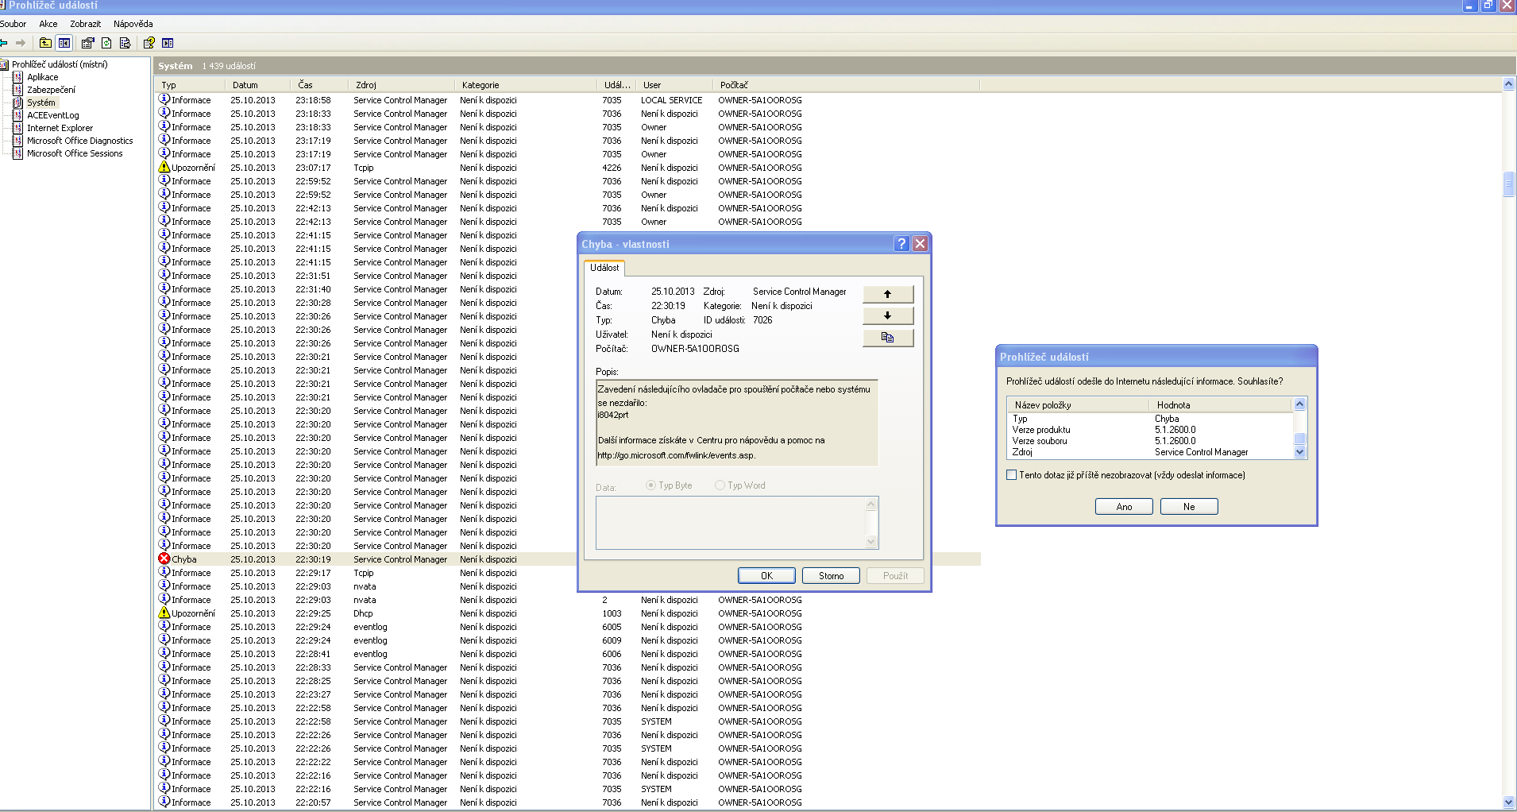Click the Internet Explorer log icon in the tree

coord(17,128)
